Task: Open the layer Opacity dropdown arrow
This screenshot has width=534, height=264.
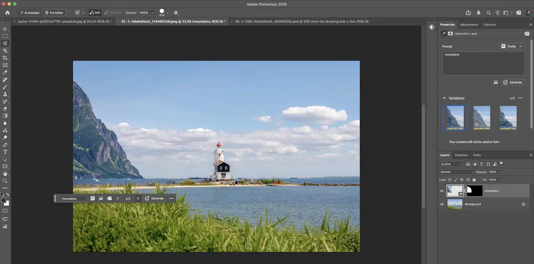Action: click(500, 172)
